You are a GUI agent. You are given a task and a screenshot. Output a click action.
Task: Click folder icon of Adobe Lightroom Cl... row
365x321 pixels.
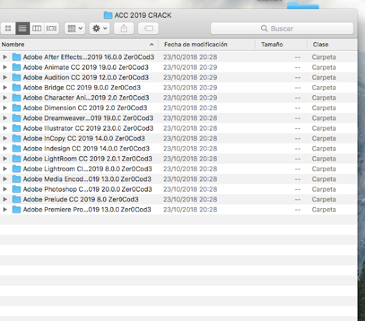[17, 169]
